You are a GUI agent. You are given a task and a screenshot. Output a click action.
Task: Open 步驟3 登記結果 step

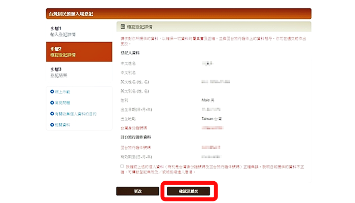pos(79,72)
